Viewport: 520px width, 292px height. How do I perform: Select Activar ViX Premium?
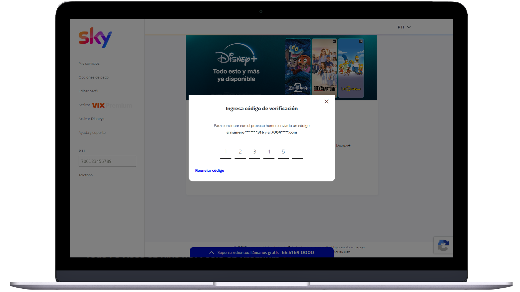(105, 105)
